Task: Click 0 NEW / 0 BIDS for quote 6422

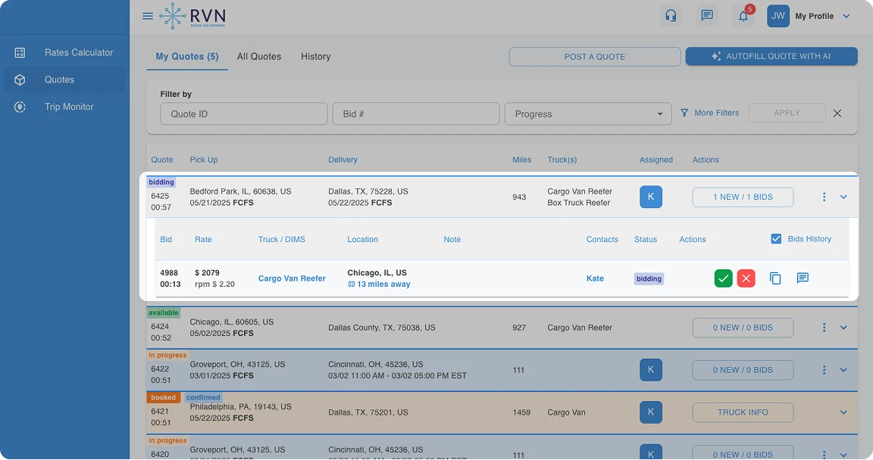Action: tap(743, 370)
